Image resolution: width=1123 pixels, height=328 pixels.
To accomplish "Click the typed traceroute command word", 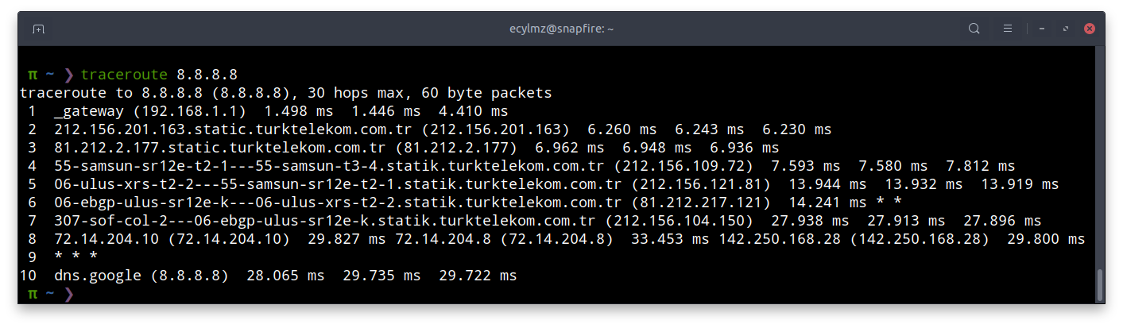I will tap(124, 75).
